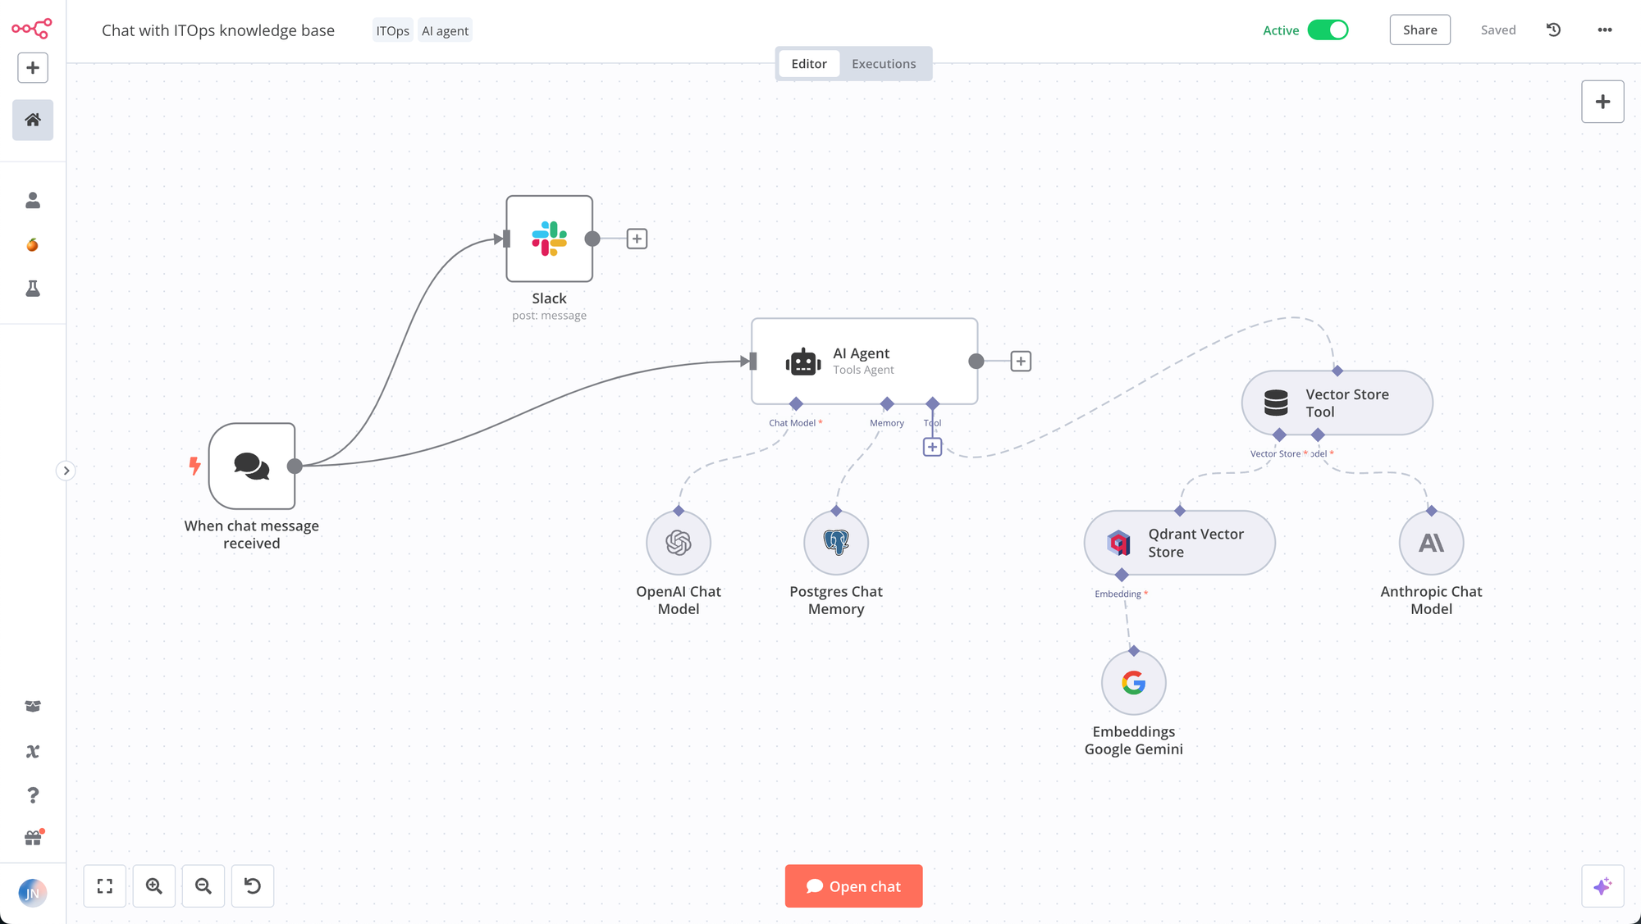Image resolution: width=1641 pixels, height=924 pixels.
Task: Toggle the Active workflow switch
Action: click(x=1328, y=30)
